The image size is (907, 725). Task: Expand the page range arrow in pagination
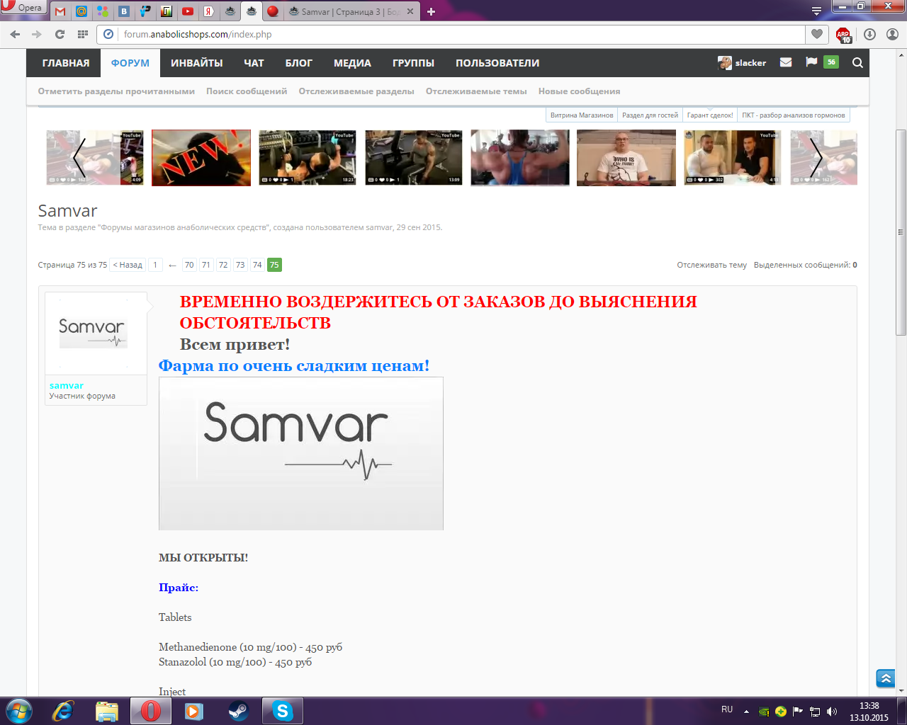172,265
